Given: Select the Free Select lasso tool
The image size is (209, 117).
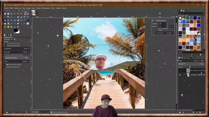Looking at the screenshot, I should point(12,14).
